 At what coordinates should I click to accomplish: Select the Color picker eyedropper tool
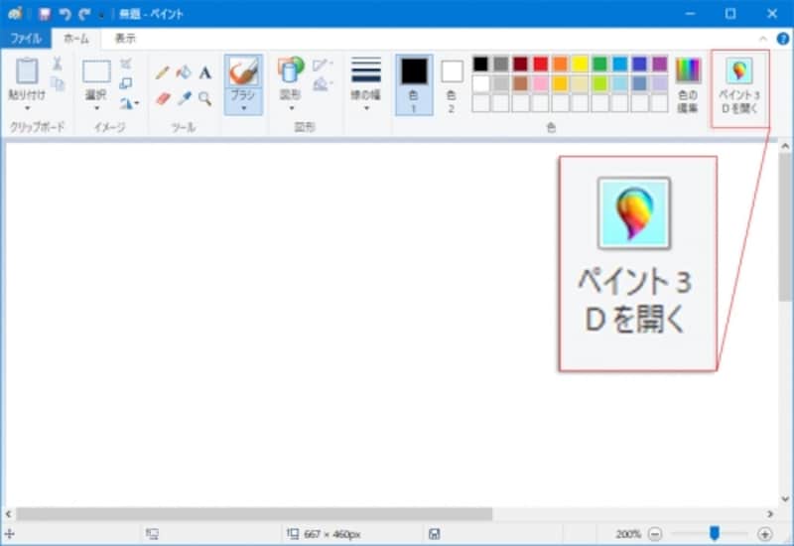(x=184, y=98)
